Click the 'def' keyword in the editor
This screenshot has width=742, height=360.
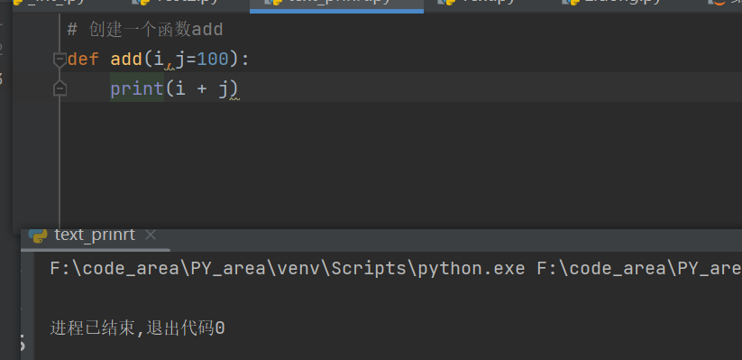[83, 60]
